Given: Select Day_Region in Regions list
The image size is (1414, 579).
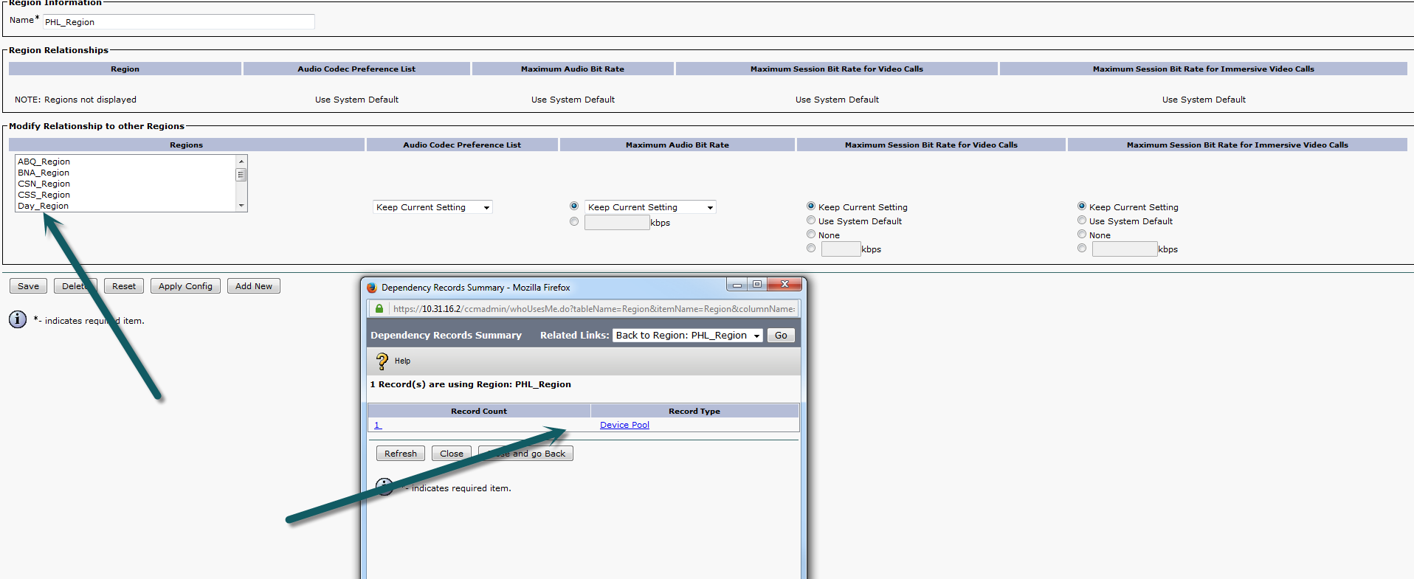Looking at the screenshot, I should 44,206.
